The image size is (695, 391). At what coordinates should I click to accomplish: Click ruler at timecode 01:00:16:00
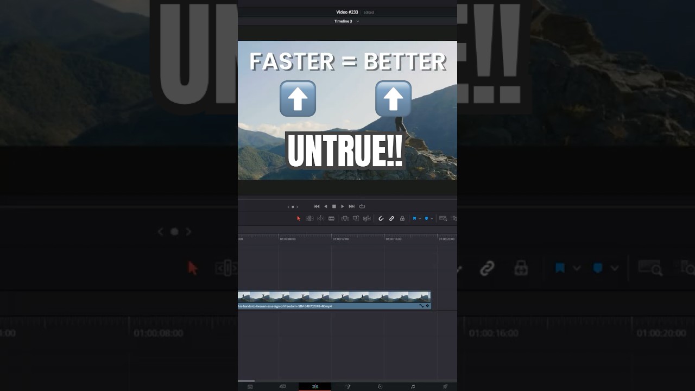[x=394, y=239]
